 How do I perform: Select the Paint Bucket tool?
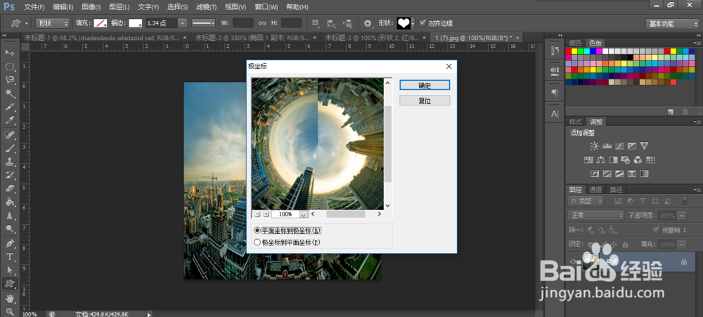click(x=9, y=202)
